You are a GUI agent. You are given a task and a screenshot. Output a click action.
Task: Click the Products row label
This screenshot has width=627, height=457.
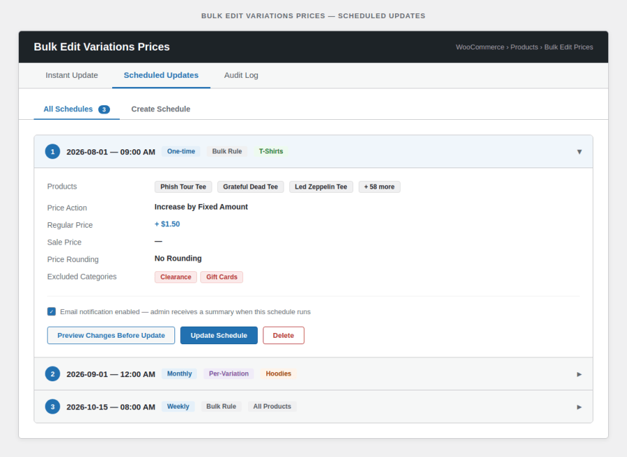coord(62,186)
